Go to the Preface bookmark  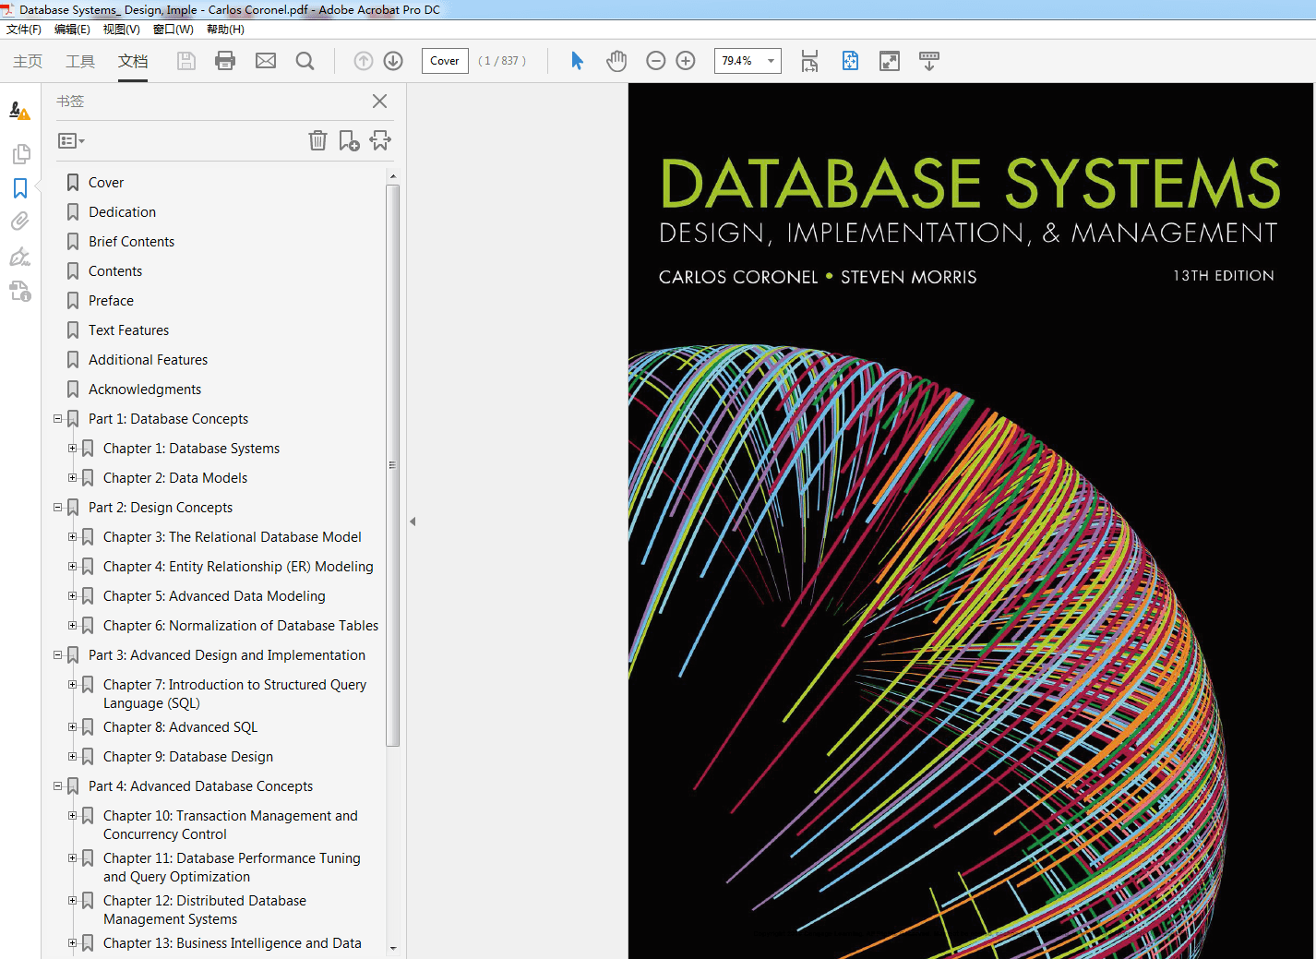pos(111,300)
